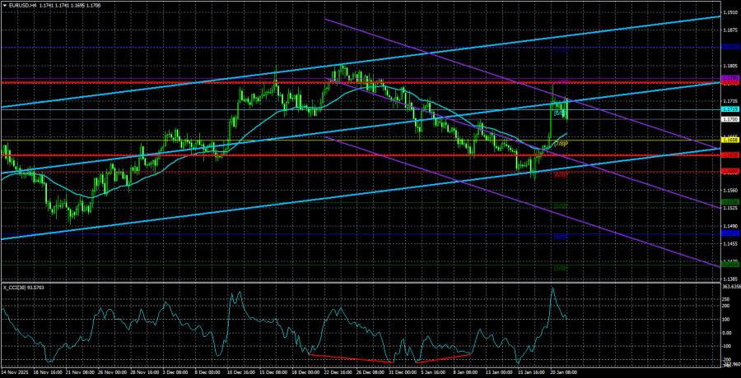Click the 1.1560 price scale label
The width and height of the screenshot is (741, 378).
pos(730,191)
